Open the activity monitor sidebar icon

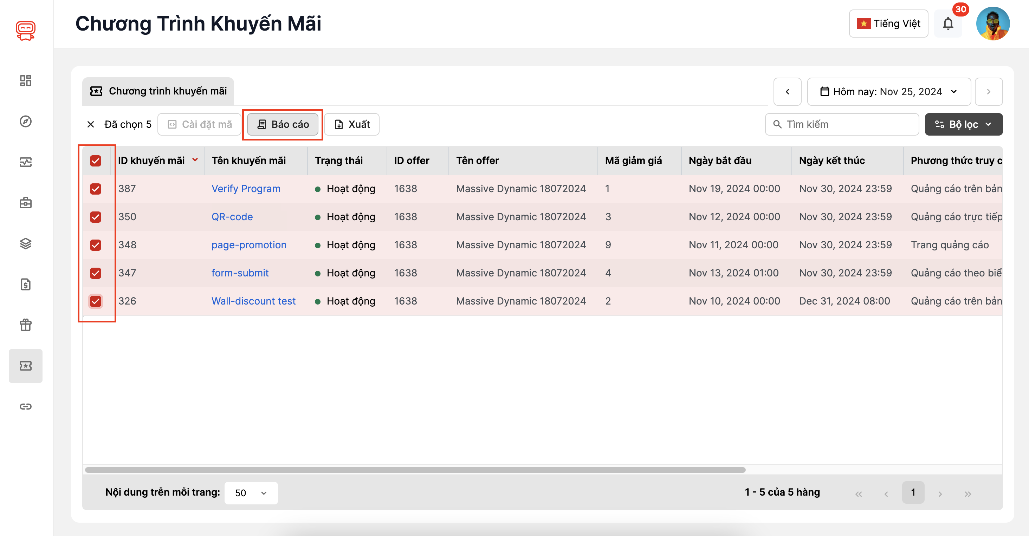coord(26,162)
